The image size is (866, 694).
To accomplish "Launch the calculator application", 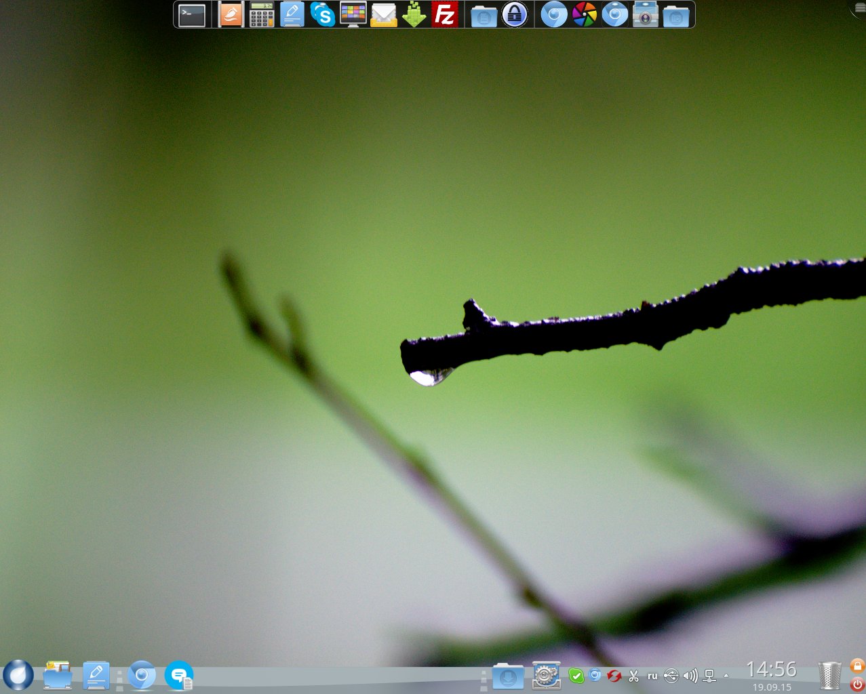I will click(262, 15).
